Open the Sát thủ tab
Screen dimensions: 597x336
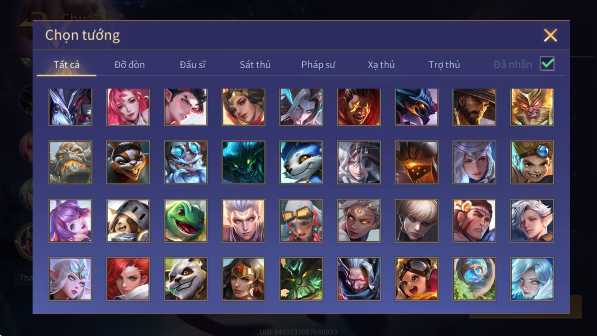tap(255, 65)
